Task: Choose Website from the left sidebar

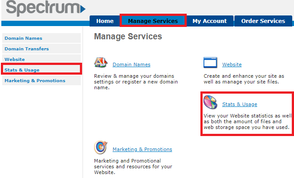Action: 15,59
